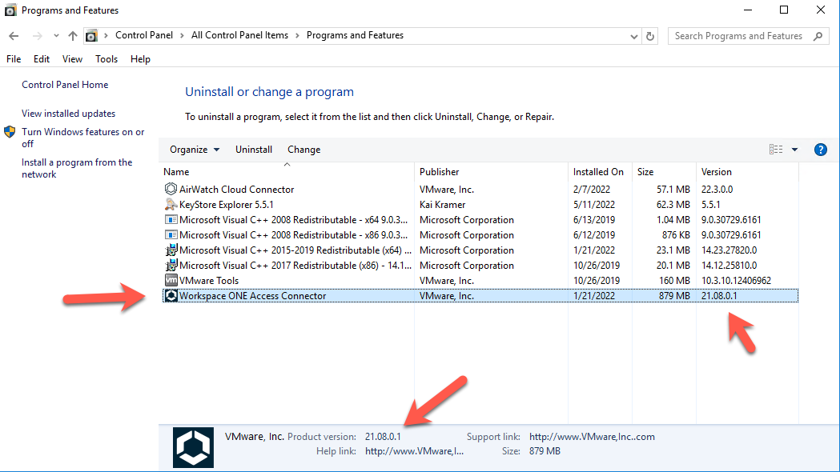840x472 pixels.
Task: Open the View menu
Action: (72, 59)
